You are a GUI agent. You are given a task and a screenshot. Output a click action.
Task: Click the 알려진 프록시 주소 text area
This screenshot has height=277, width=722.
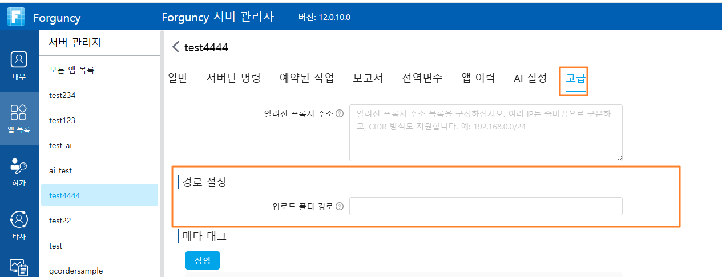pyautogui.click(x=486, y=133)
